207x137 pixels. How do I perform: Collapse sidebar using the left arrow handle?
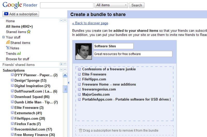point(68,83)
